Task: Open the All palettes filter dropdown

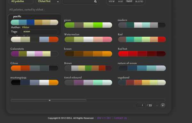Action: 21,2
